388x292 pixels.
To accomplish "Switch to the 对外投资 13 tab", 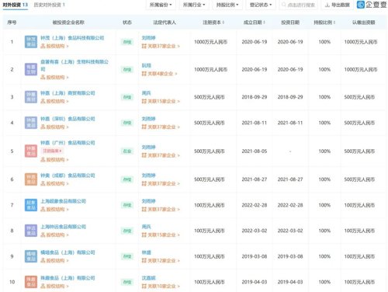I will coord(16,5).
